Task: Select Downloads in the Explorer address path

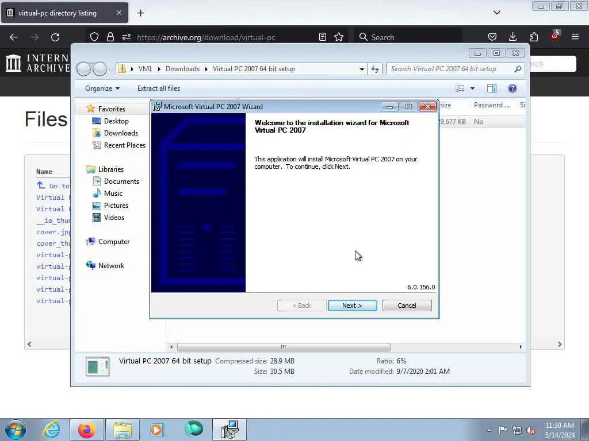Action: tap(182, 69)
